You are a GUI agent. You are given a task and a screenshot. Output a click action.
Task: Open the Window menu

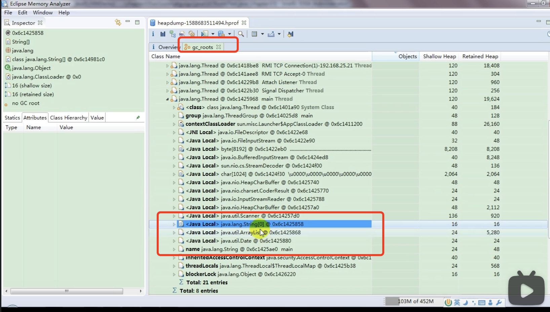point(43,12)
